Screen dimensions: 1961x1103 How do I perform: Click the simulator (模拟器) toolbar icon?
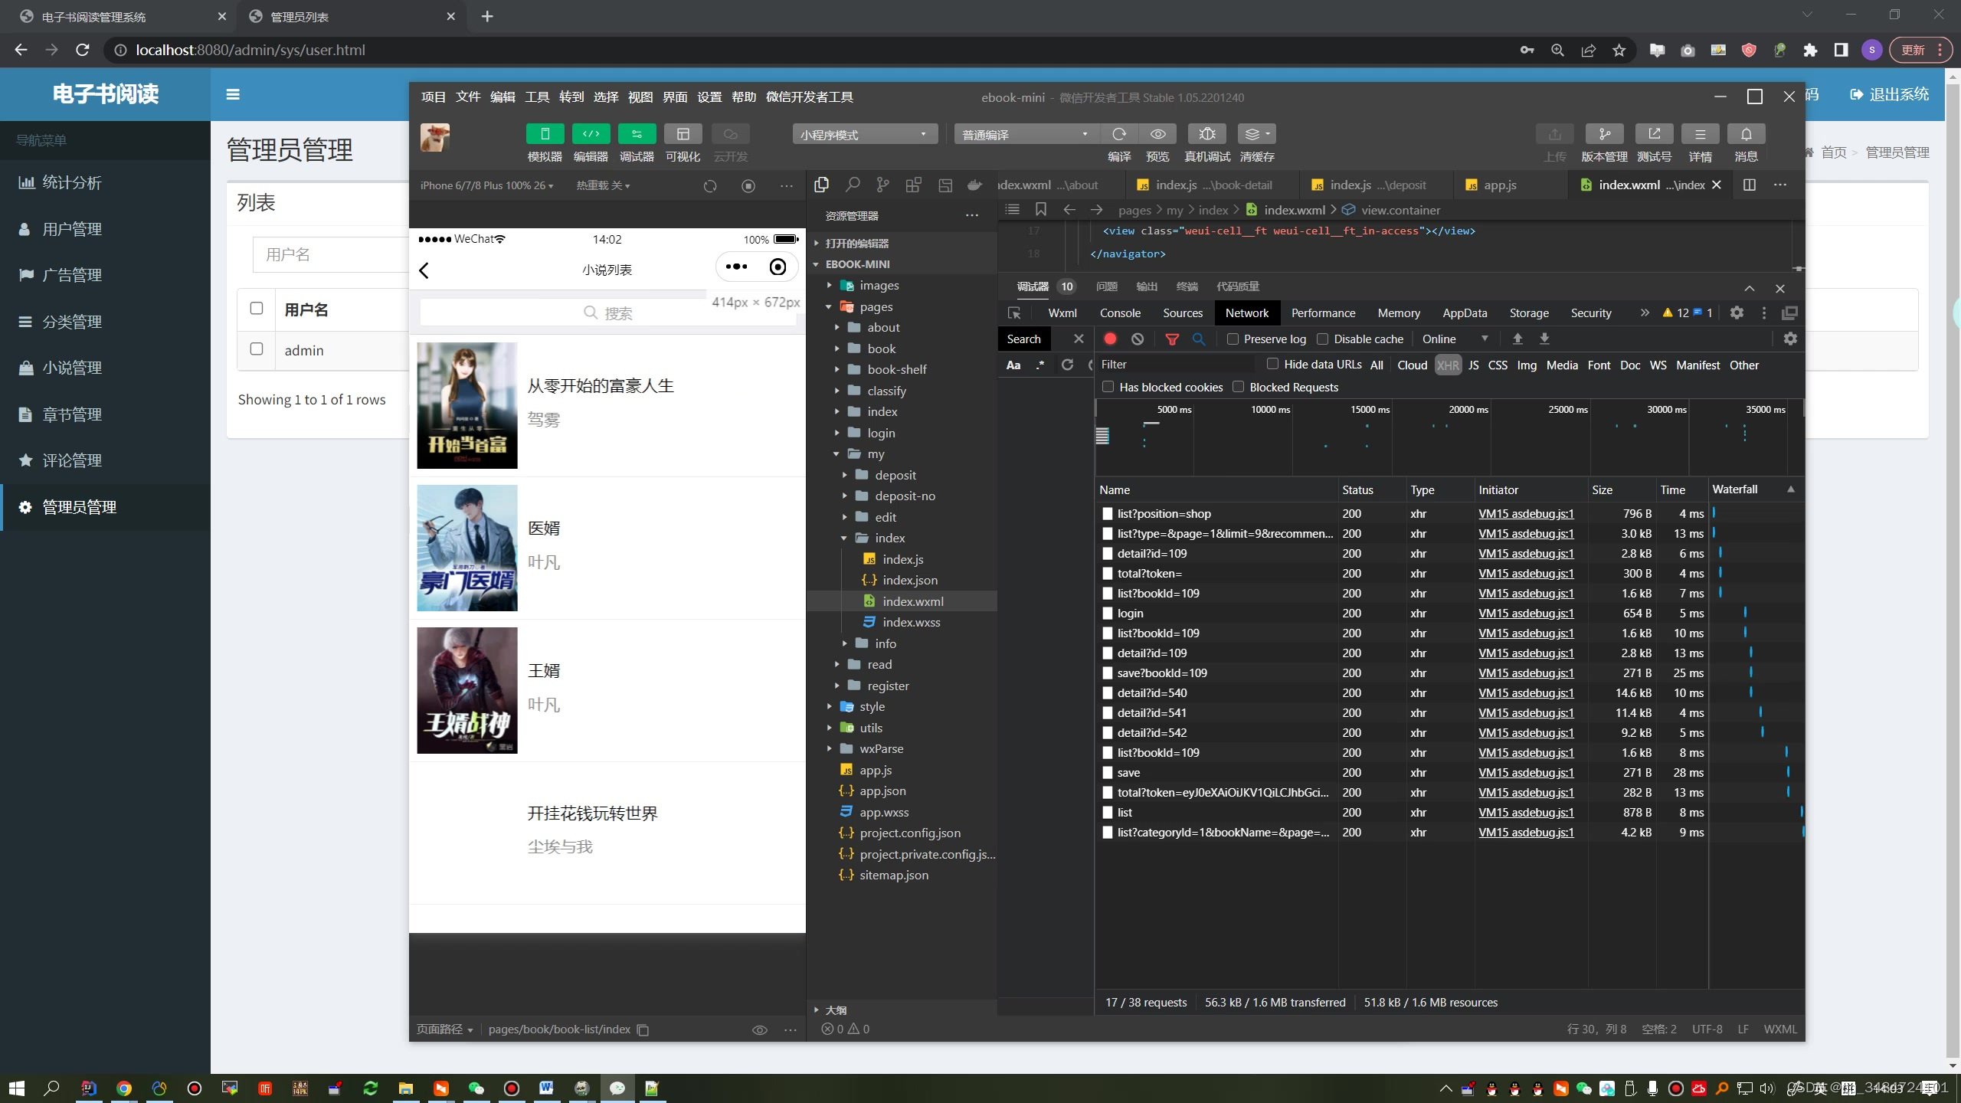[545, 134]
